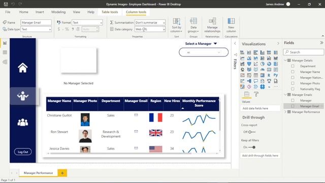Collapse the Fields pane with double chevron
The width and height of the screenshot is (325, 183).
tap(321, 43)
